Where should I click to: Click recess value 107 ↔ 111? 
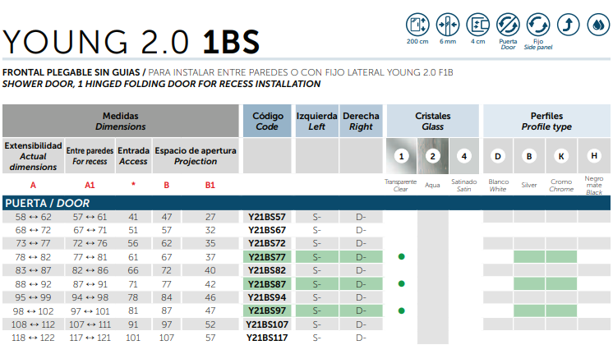pyautogui.click(x=90, y=324)
